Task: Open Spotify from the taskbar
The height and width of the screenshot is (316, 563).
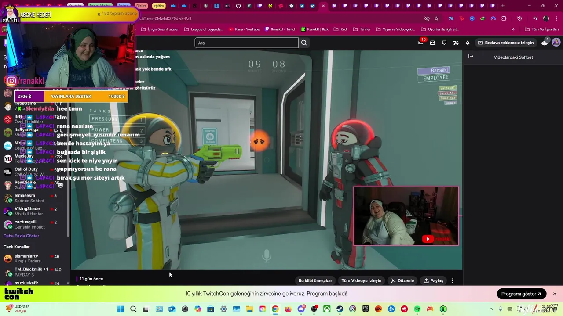Action: click(x=417, y=309)
